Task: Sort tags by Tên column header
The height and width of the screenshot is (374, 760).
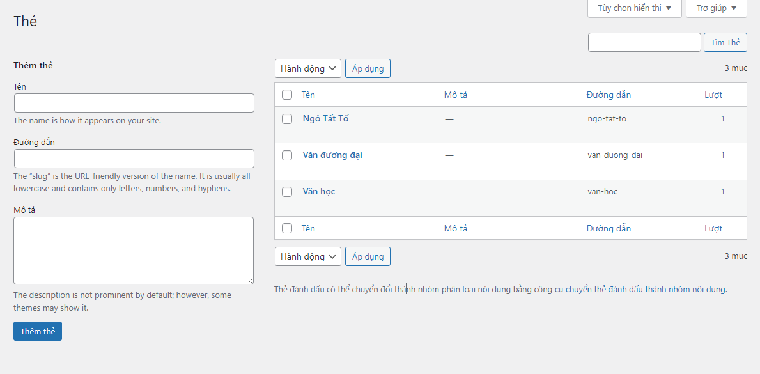Action: point(308,95)
